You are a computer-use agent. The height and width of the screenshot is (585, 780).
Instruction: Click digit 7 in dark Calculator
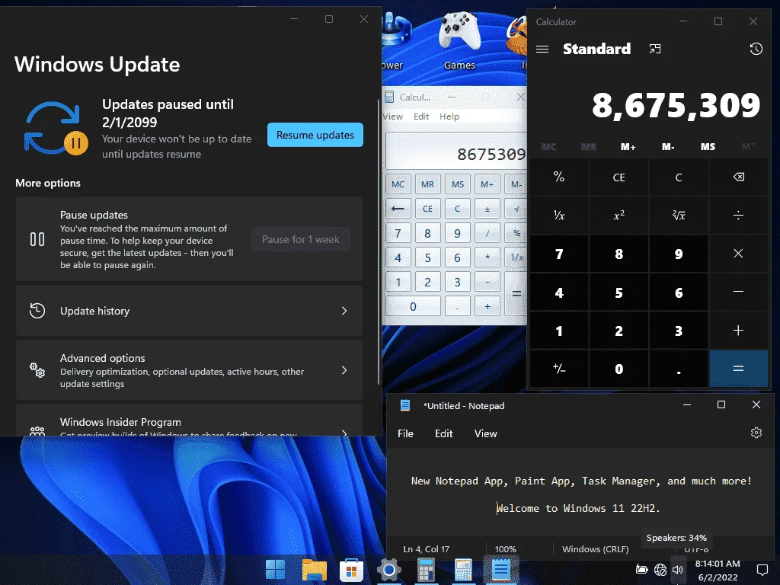pos(559,254)
